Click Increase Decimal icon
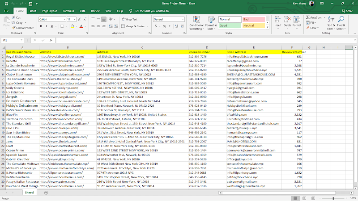This screenshot has height=201, width=358. pyautogui.click(x=176, y=26)
